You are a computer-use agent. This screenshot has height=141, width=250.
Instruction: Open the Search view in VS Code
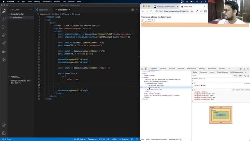tap(4, 19)
